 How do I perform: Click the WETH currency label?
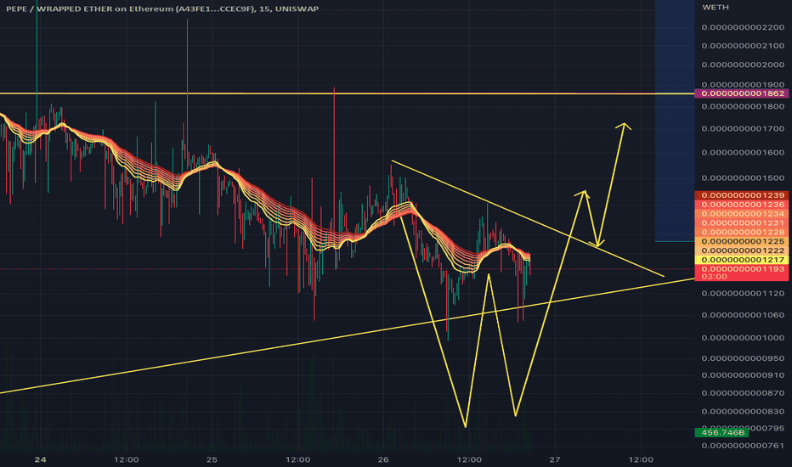point(716,7)
